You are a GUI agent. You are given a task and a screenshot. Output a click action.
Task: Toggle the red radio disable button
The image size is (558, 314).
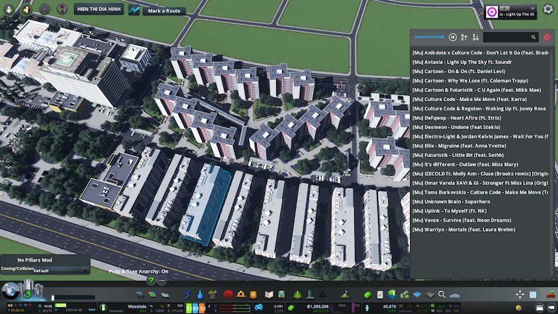(547, 37)
